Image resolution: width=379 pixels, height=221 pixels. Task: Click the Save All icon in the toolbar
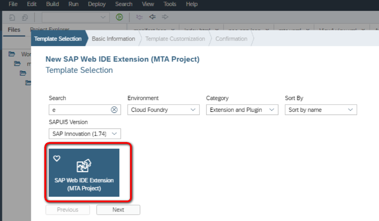click(25, 17)
